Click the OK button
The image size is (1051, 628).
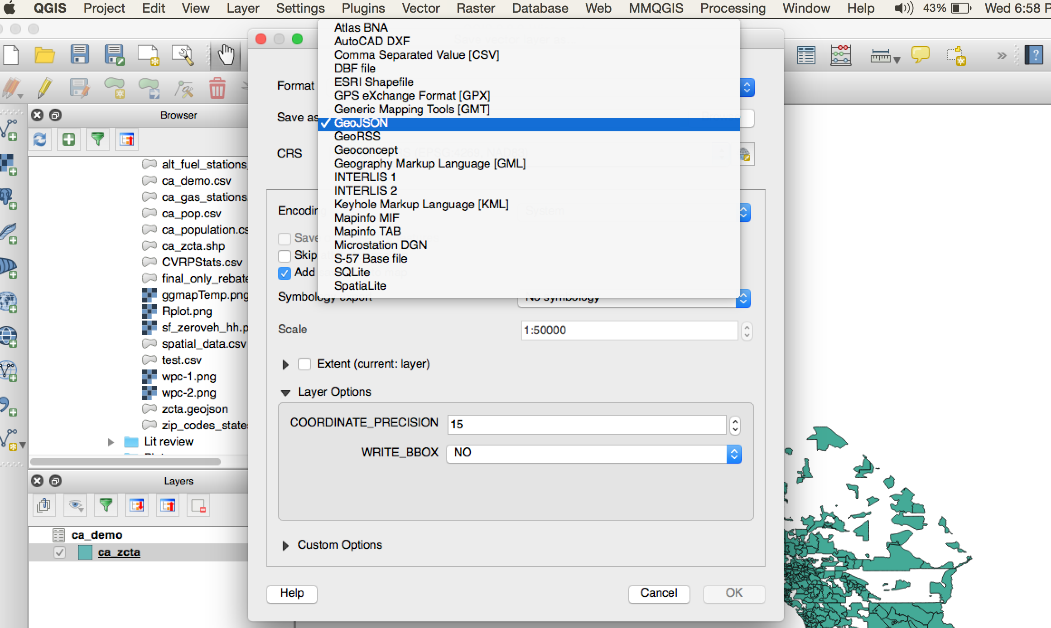[734, 594]
